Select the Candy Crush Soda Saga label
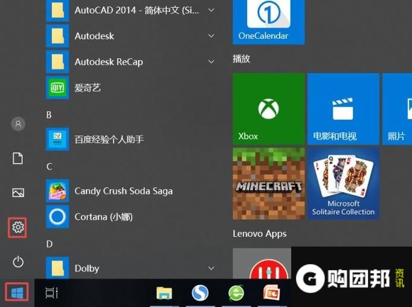 124,191
